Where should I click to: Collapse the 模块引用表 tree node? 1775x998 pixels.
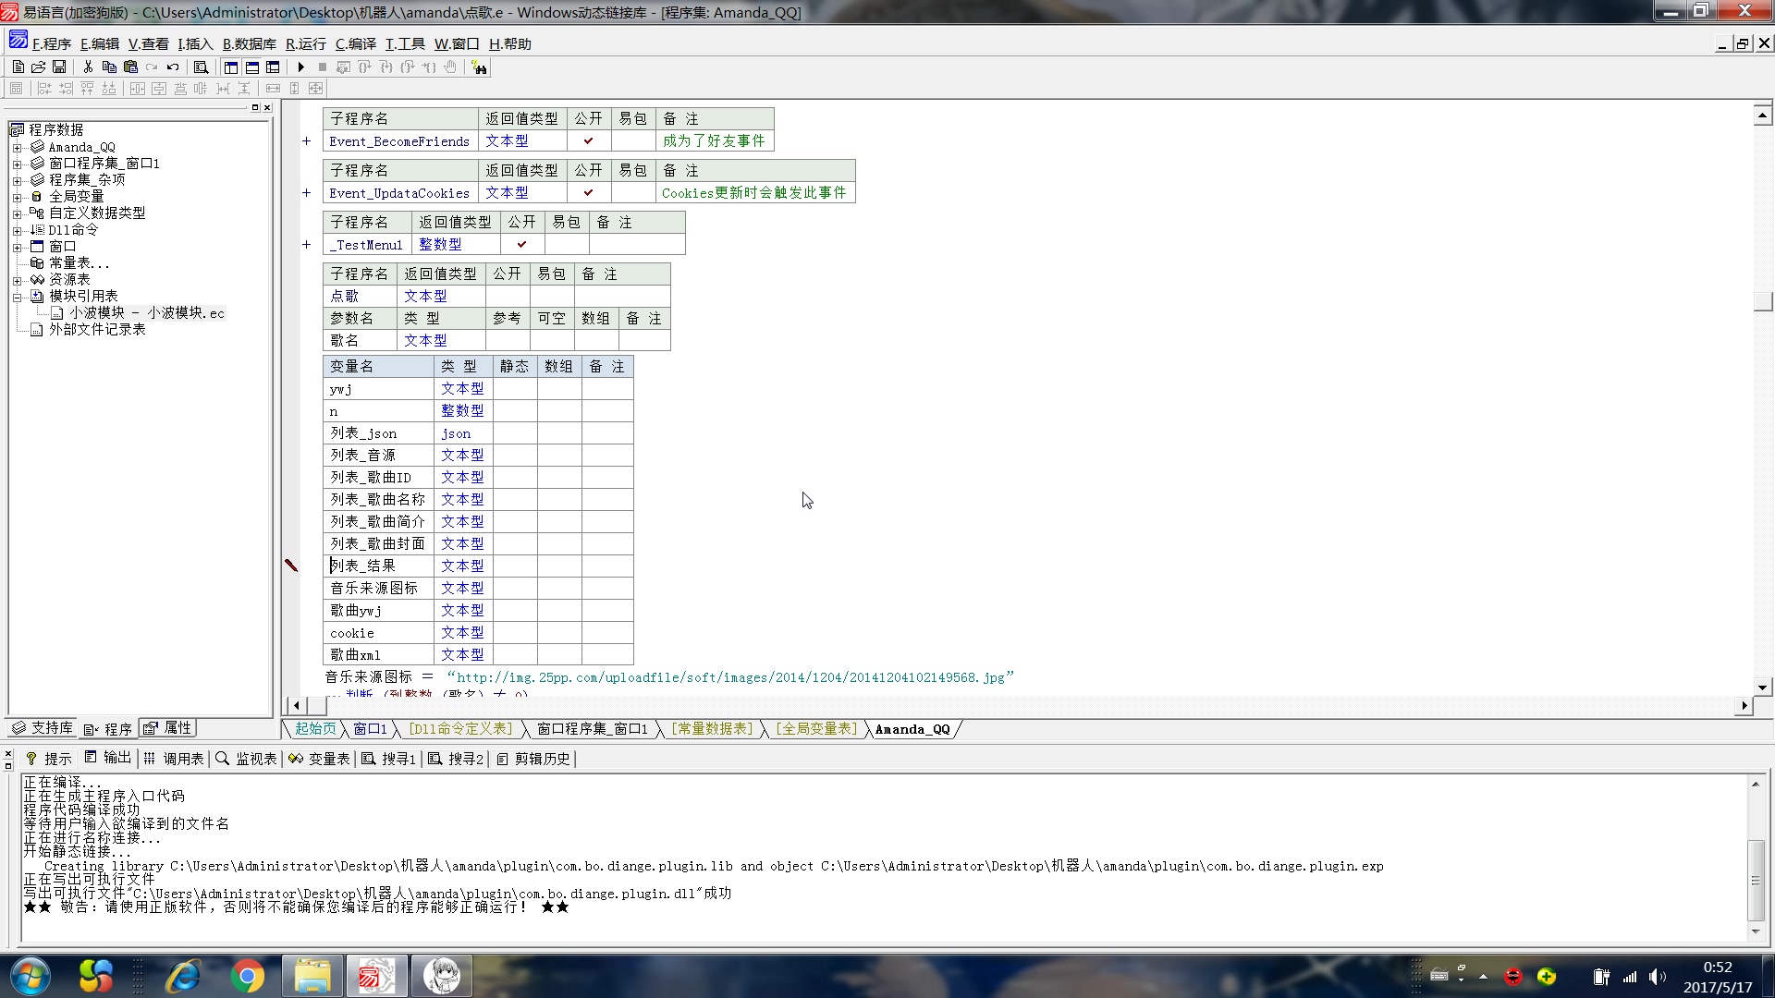[x=17, y=298]
